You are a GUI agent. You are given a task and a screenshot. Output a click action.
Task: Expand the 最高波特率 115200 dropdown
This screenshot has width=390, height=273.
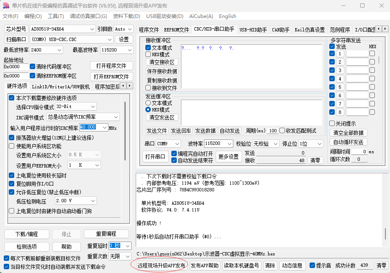click(x=129, y=50)
